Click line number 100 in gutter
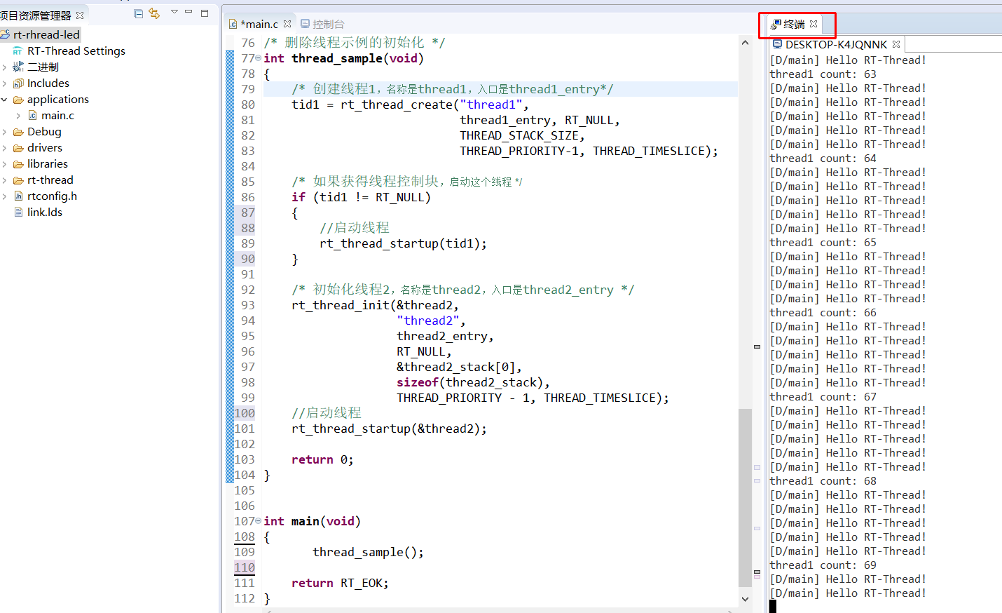The width and height of the screenshot is (1002, 613). (245, 413)
